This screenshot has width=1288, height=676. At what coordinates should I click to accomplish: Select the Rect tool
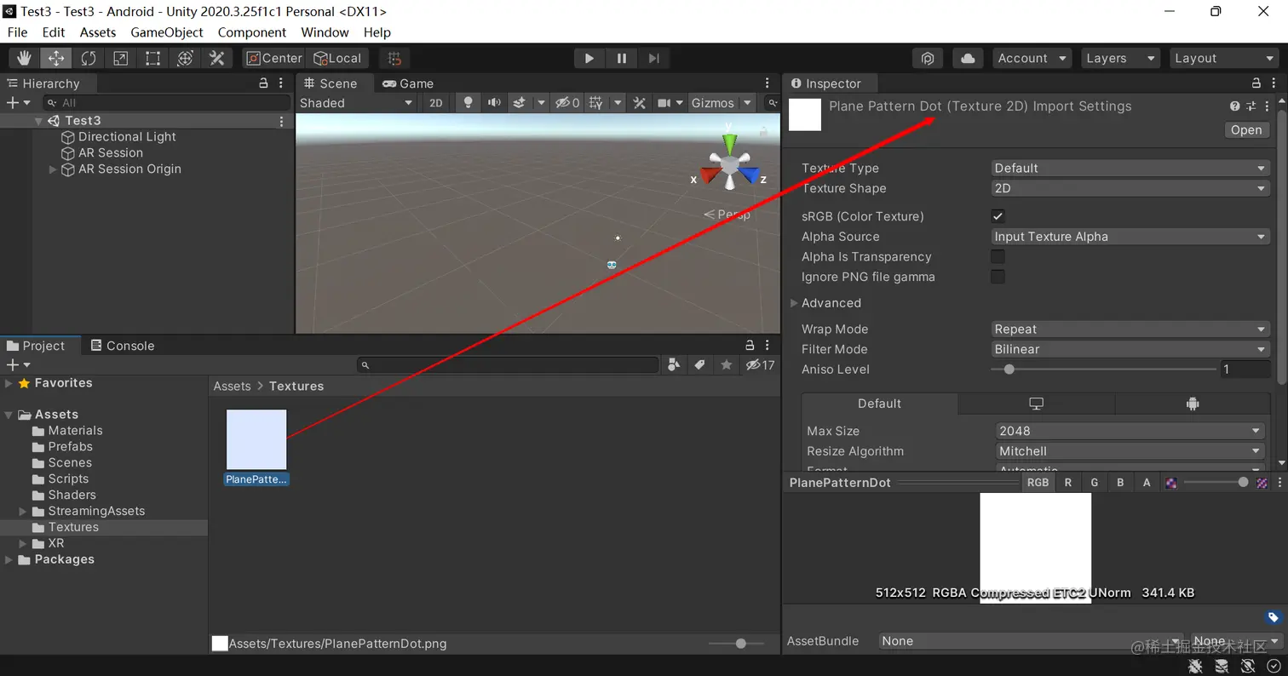coord(152,58)
